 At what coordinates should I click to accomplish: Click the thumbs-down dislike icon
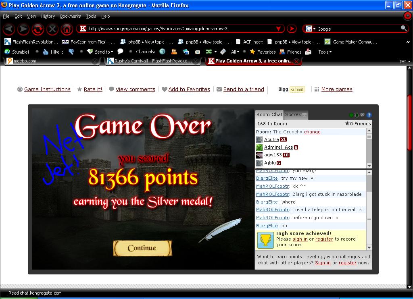pyautogui.click(x=71, y=52)
